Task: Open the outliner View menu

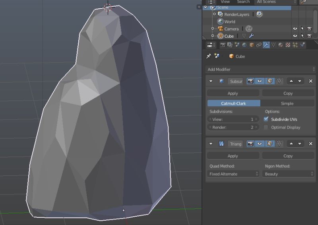Action: click(x=225, y=2)
